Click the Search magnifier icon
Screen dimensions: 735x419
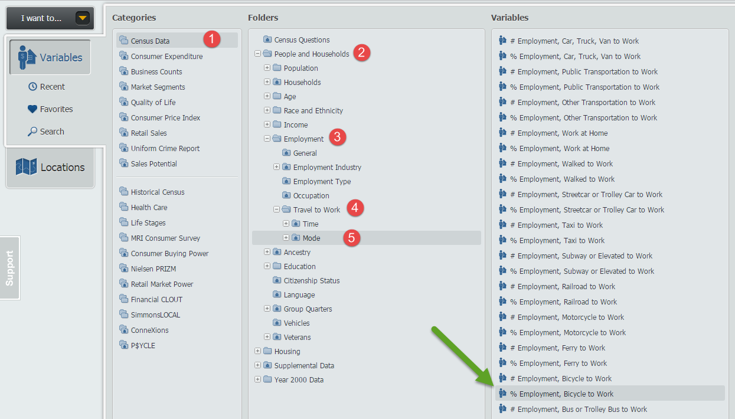pyautogui.click(x=32, y=132)
